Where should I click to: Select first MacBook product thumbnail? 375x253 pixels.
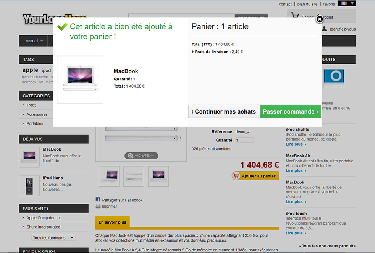(109, 176)
